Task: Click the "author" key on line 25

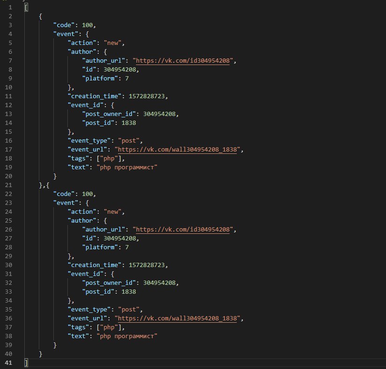Action: click(x=82, y=220)
